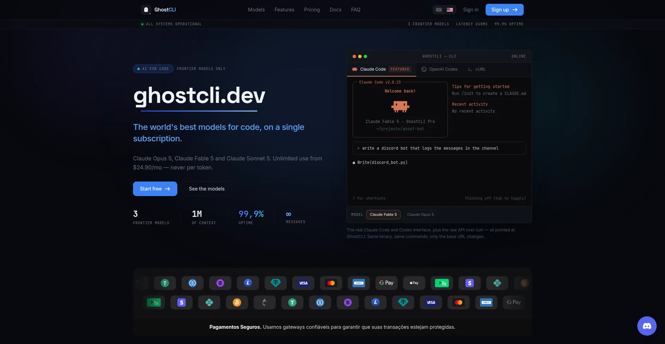Click the '~/projects/ghost-bot' path
This screenshot has width=665, height=344.
click(x=400, y=129)
